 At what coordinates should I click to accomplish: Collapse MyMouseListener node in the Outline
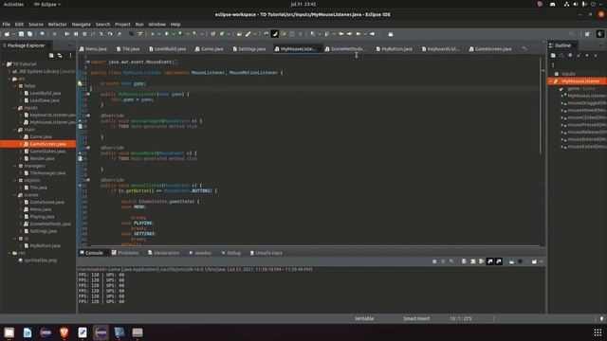(550, 81)
